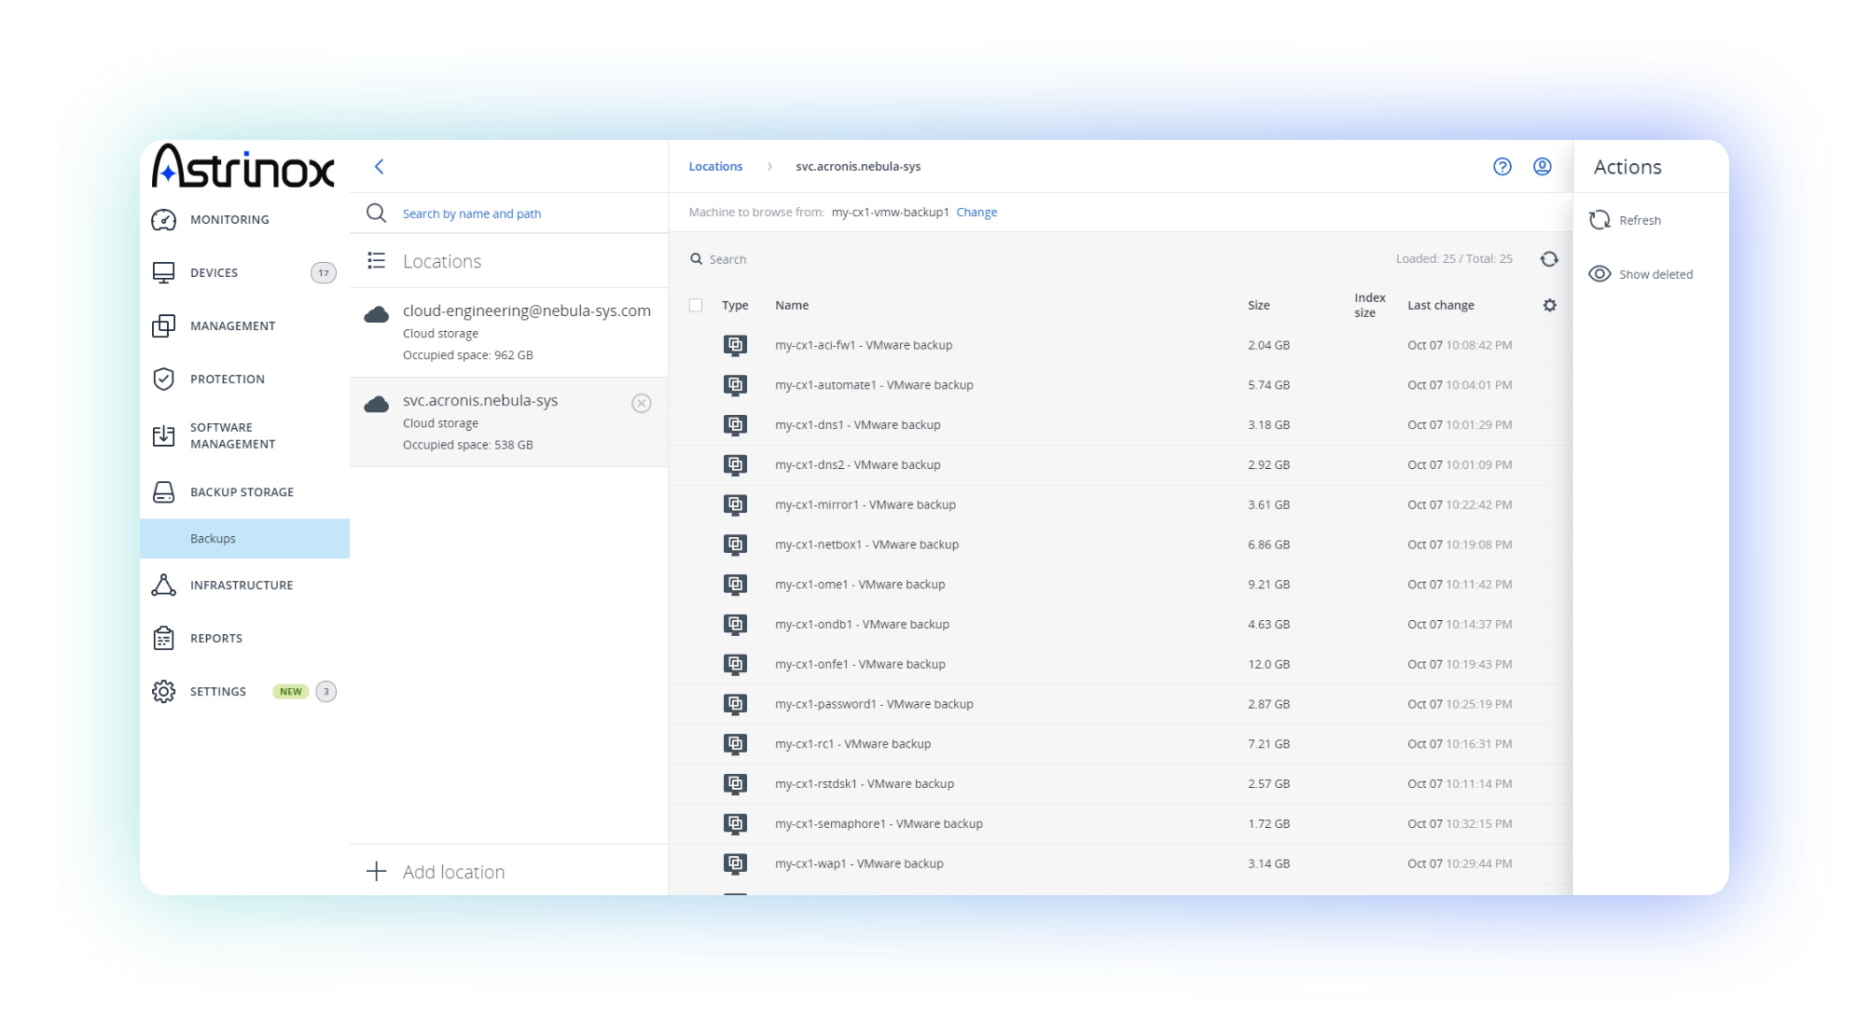1869x1035 pixels.
Task: Click the help question mark icon
Action: [1502, 167]
